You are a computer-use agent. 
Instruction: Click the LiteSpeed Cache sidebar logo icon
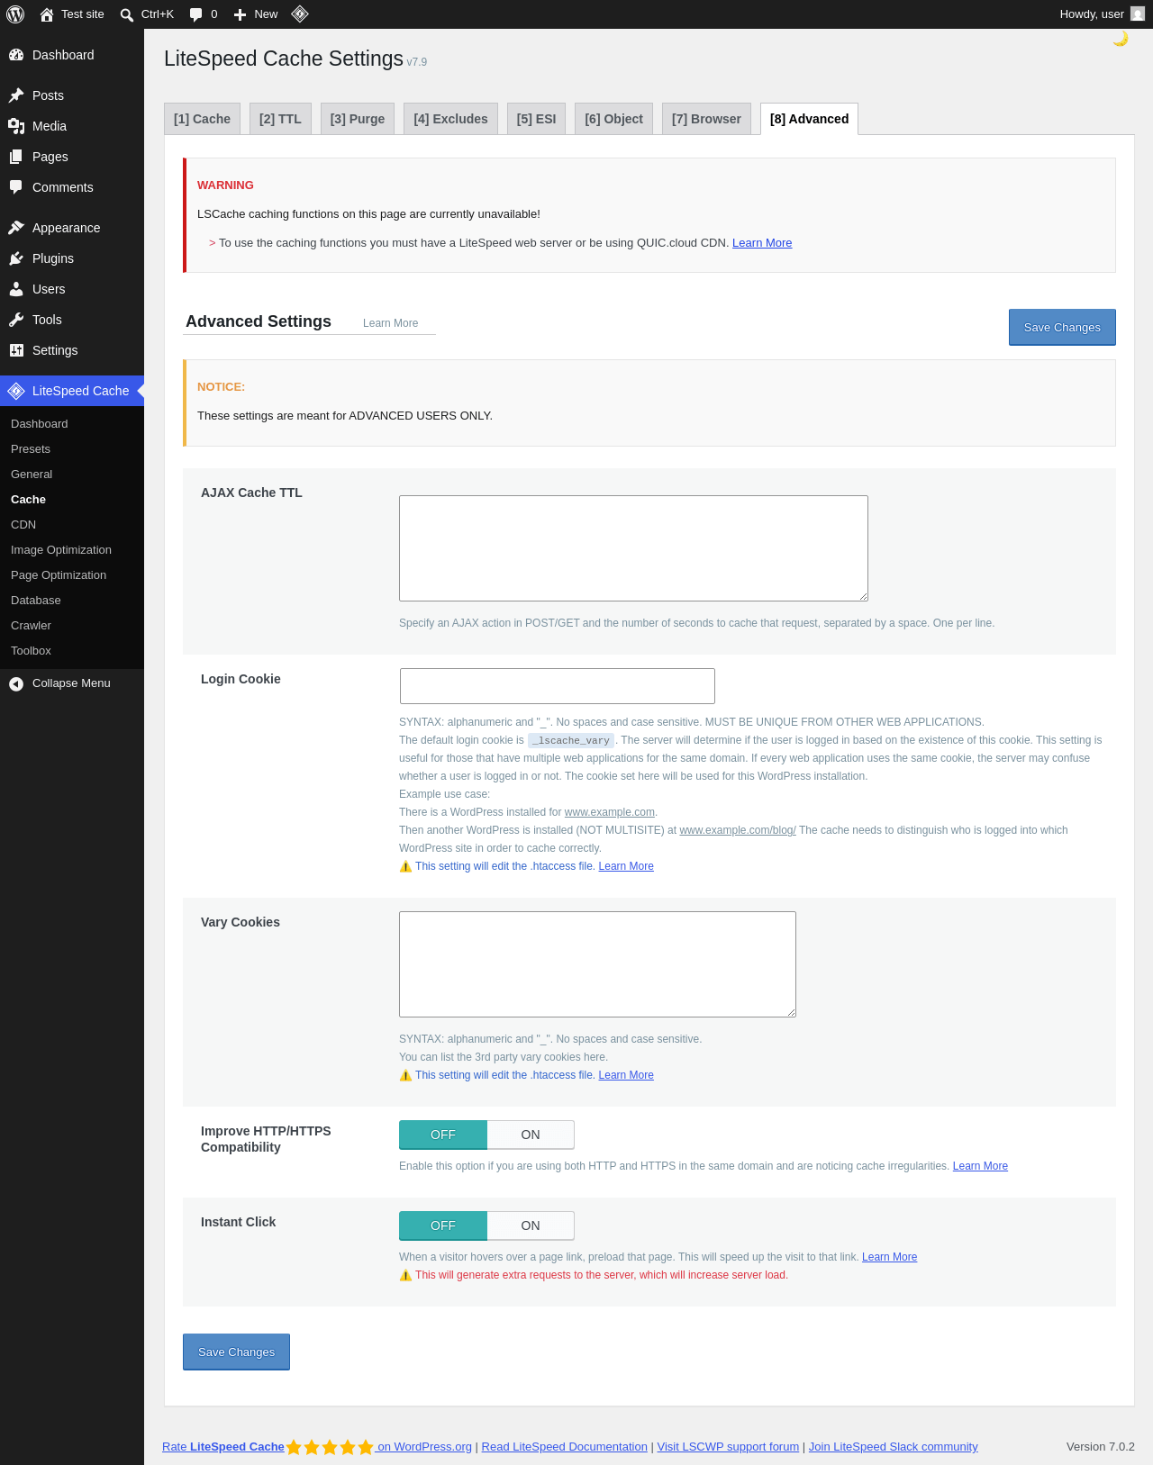click(x=16, y=391)
